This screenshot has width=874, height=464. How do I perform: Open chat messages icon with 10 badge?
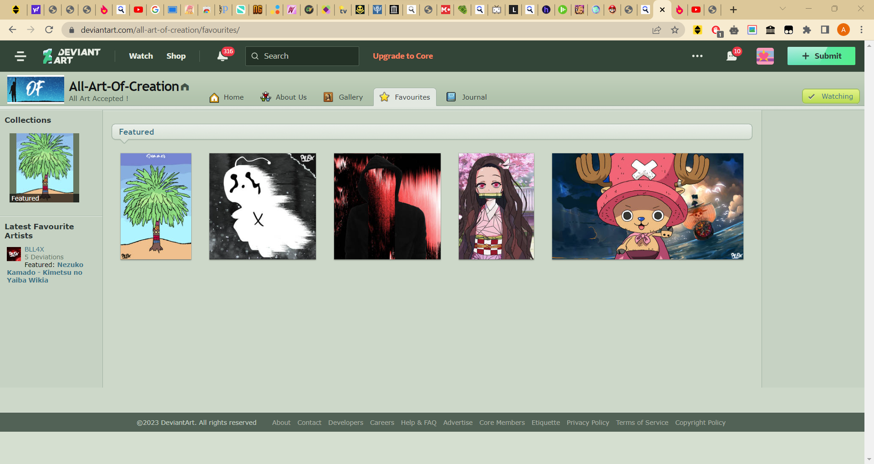(732, 56)
